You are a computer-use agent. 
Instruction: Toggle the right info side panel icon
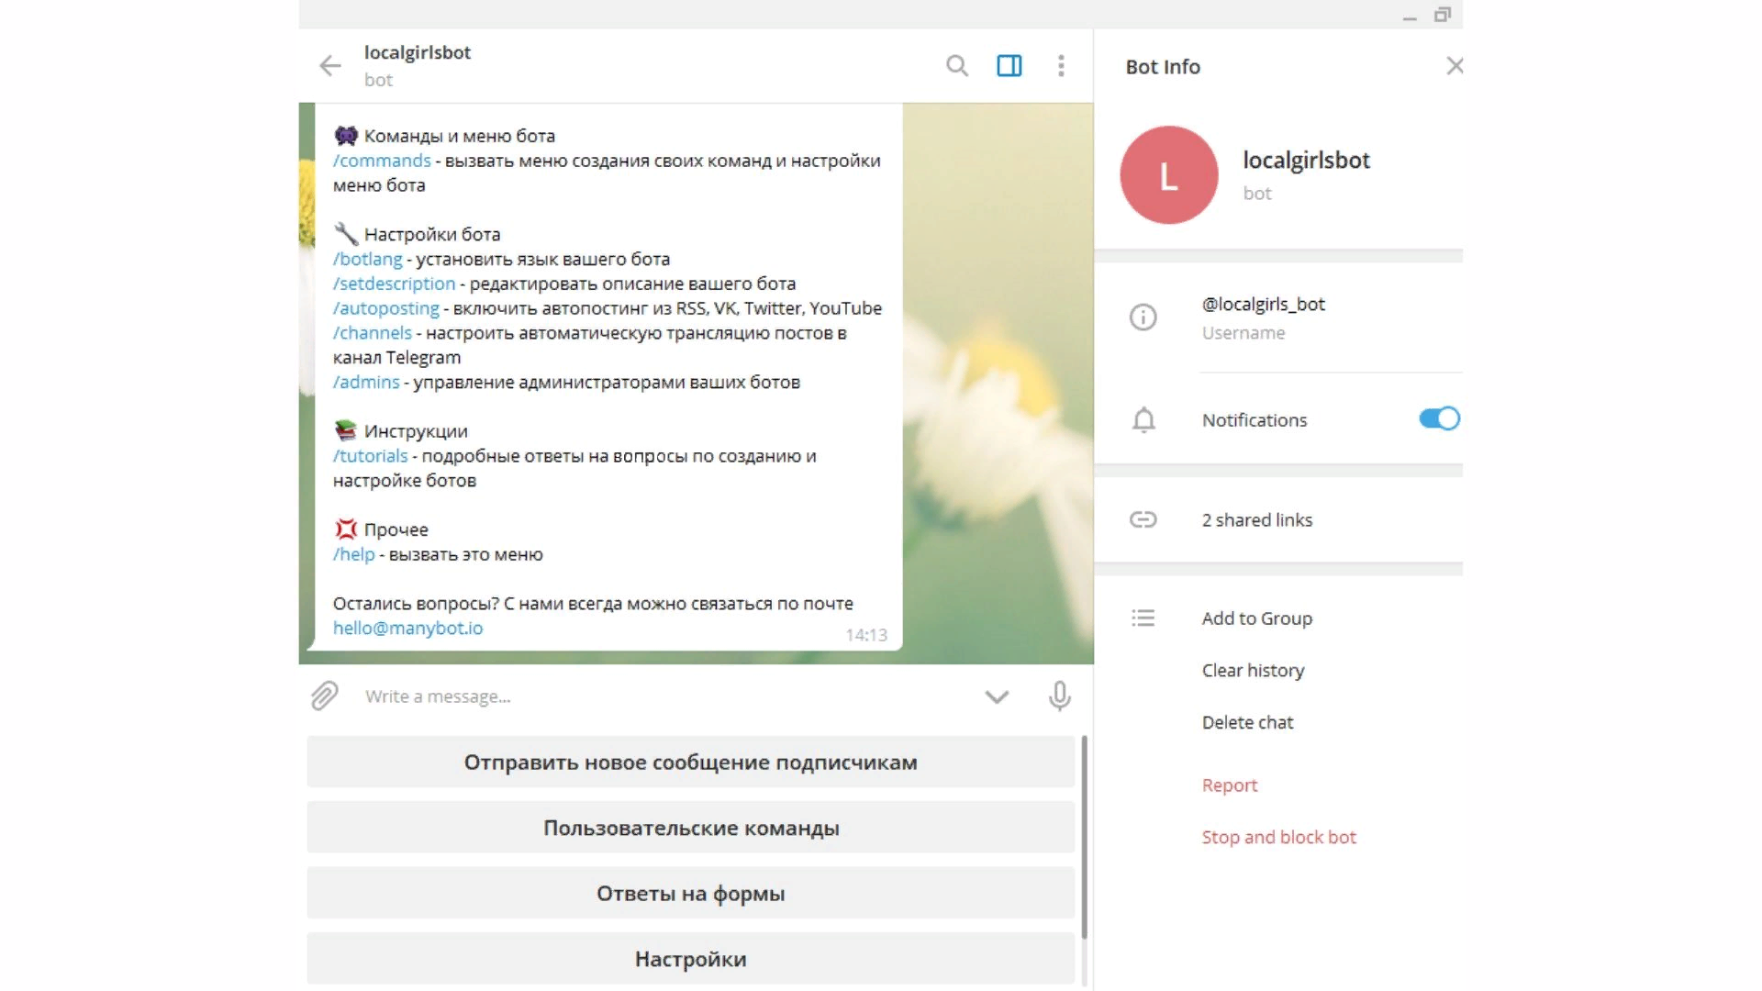1009,66
